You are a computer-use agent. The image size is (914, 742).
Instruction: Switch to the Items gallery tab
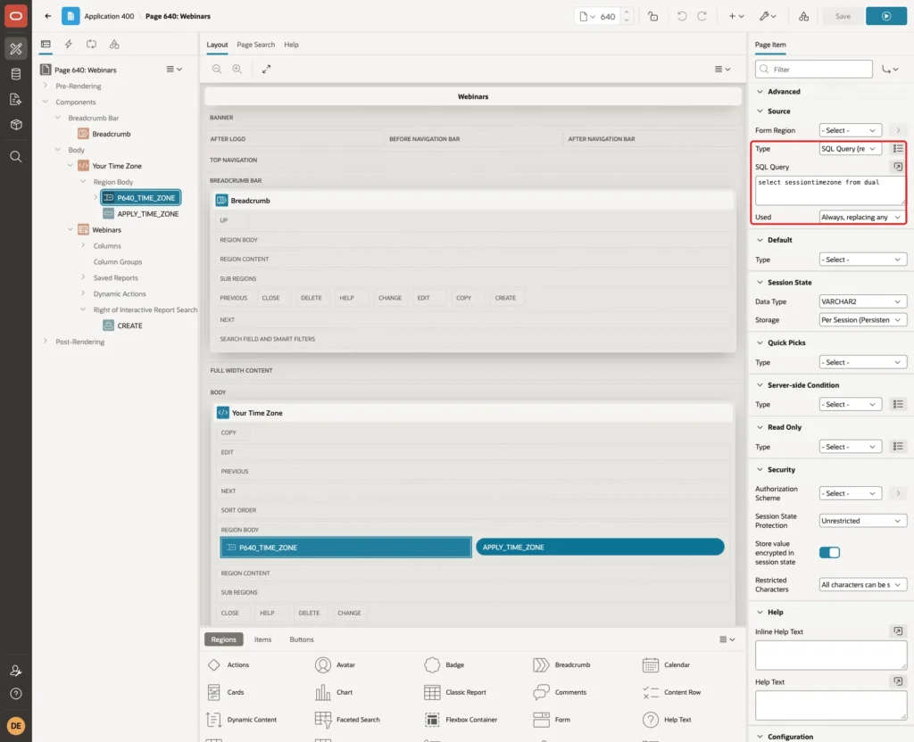click(263, 639)
